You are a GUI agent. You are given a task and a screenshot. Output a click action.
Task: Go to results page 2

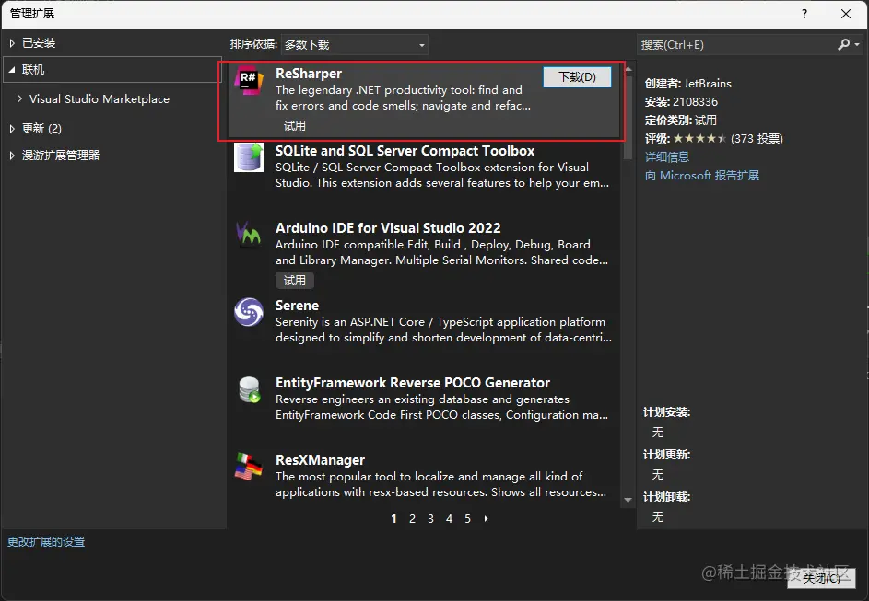click(412, 518)
